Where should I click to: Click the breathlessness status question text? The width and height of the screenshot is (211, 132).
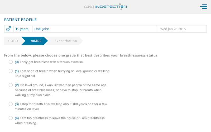tap(81, 55)
